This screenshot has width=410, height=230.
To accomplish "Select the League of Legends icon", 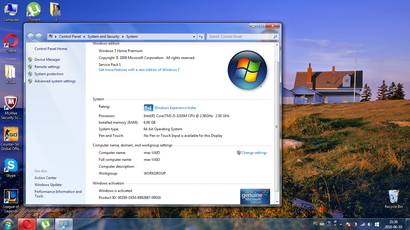I will [x=11, y=197].
